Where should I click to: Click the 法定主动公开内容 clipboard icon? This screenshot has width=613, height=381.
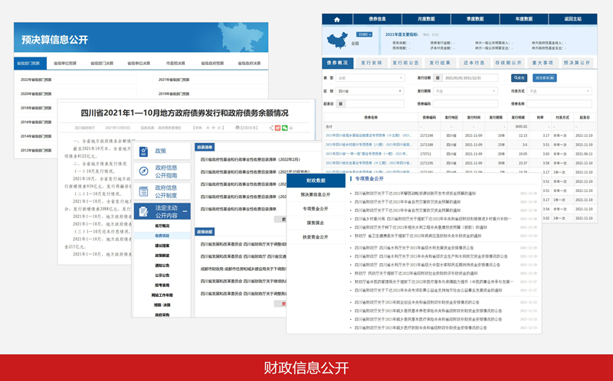tap(143, 211)
